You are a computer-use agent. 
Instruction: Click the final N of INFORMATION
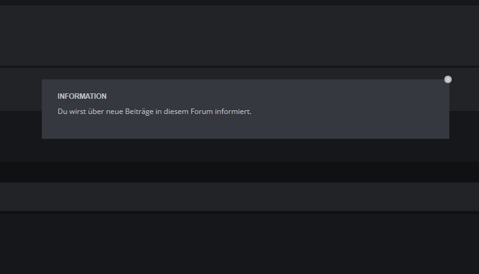pyautogui.click(x=104, y=96)
